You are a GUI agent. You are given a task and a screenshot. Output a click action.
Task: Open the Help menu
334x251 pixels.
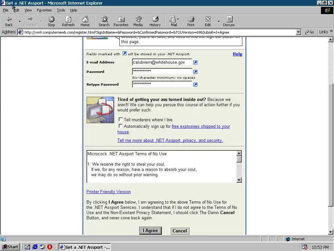pos(73,10)
